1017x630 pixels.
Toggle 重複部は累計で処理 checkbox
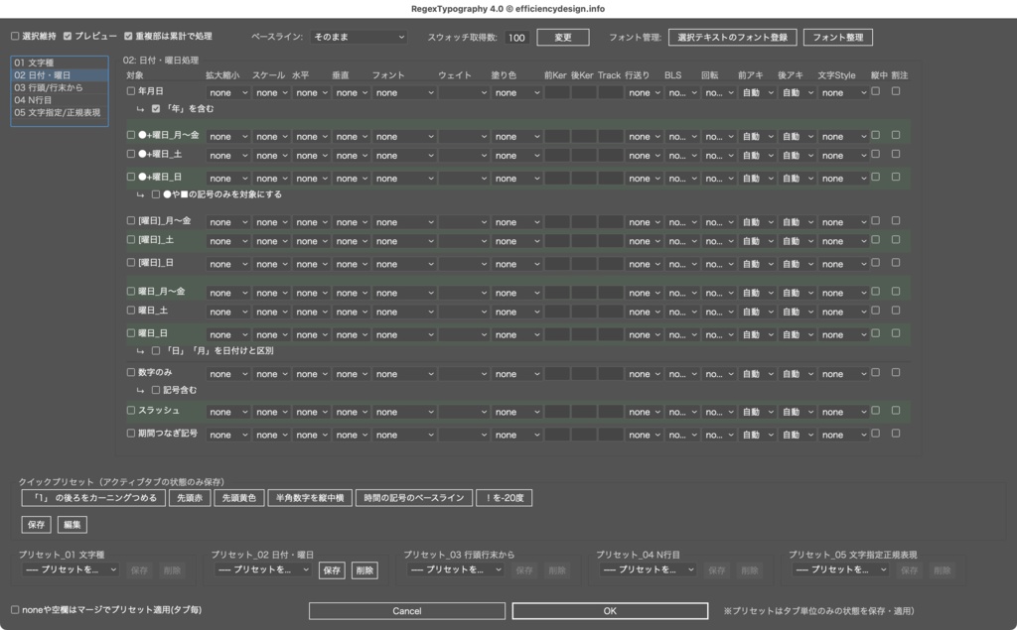[x=128, y=37]
